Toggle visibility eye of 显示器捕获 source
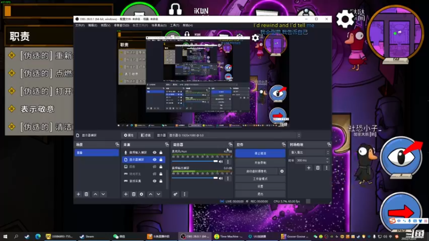The image size is (429, 241). [154, 160]
